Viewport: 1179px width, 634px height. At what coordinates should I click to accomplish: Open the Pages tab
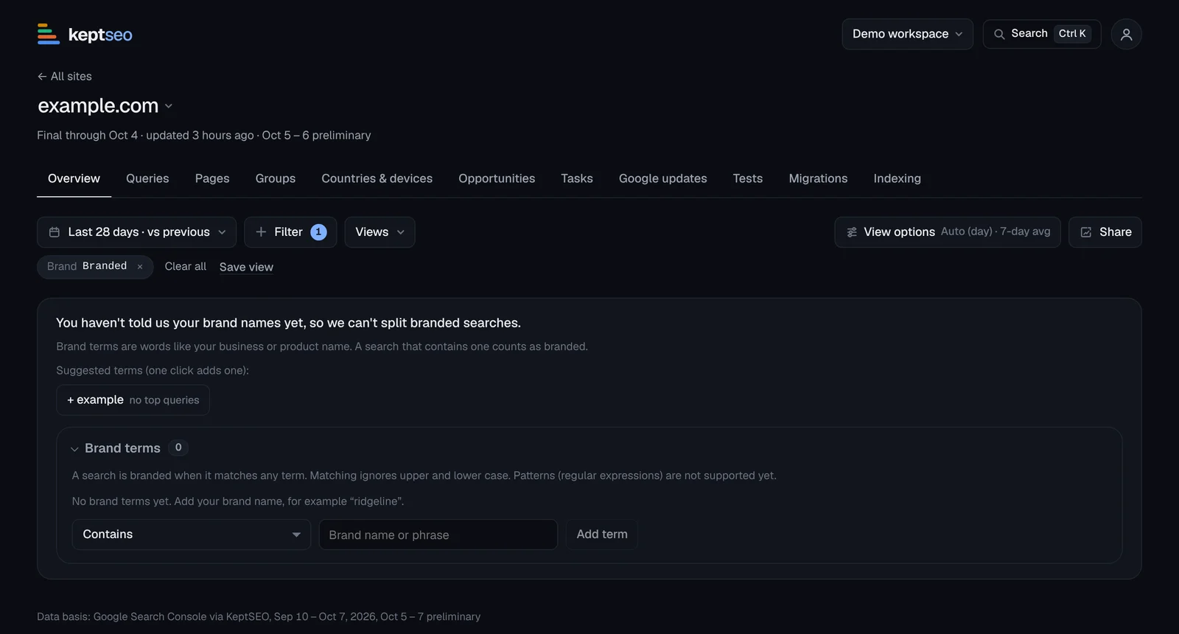(212, 178)
